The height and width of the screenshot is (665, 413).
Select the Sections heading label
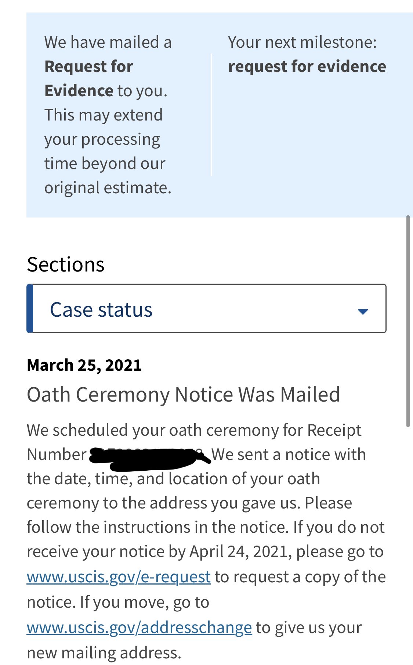tap(66, 264)
